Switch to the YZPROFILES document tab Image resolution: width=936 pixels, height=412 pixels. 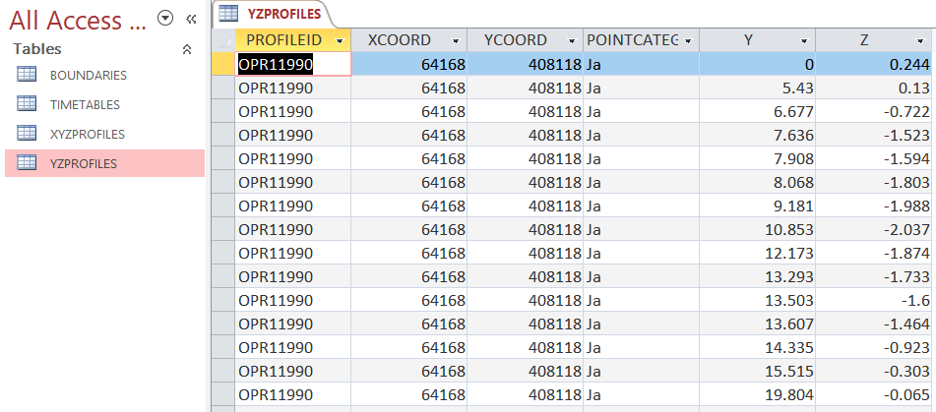point(282,14)
